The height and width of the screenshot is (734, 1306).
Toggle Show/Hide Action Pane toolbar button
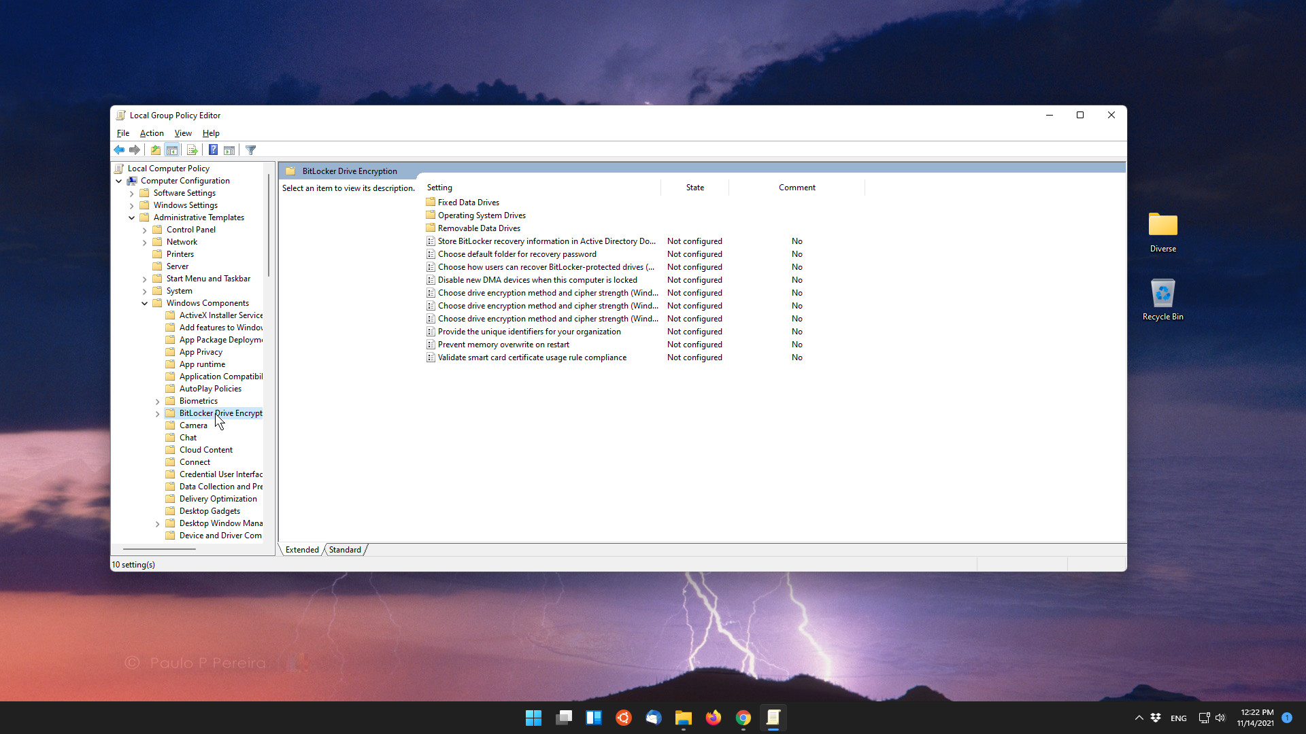pos(229,150)
